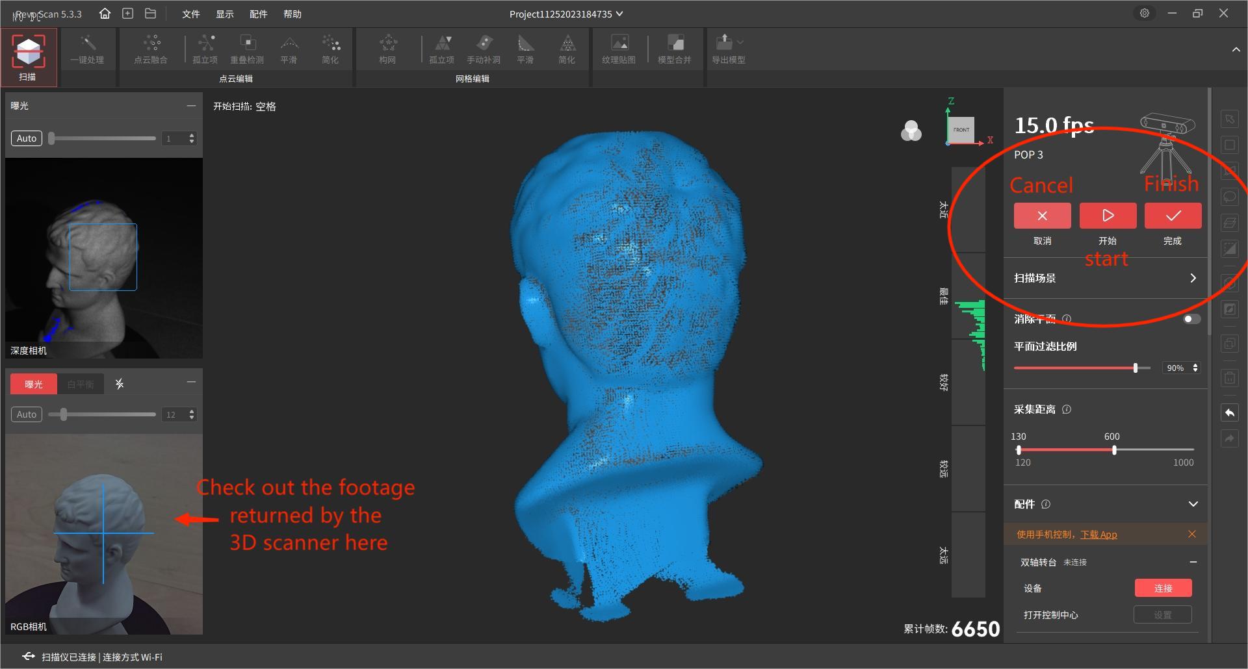This screenshot has width=1248, height=669.
Task: Open project folder icon in title bar
Action: pyautogui.click(x=150, y=14)
